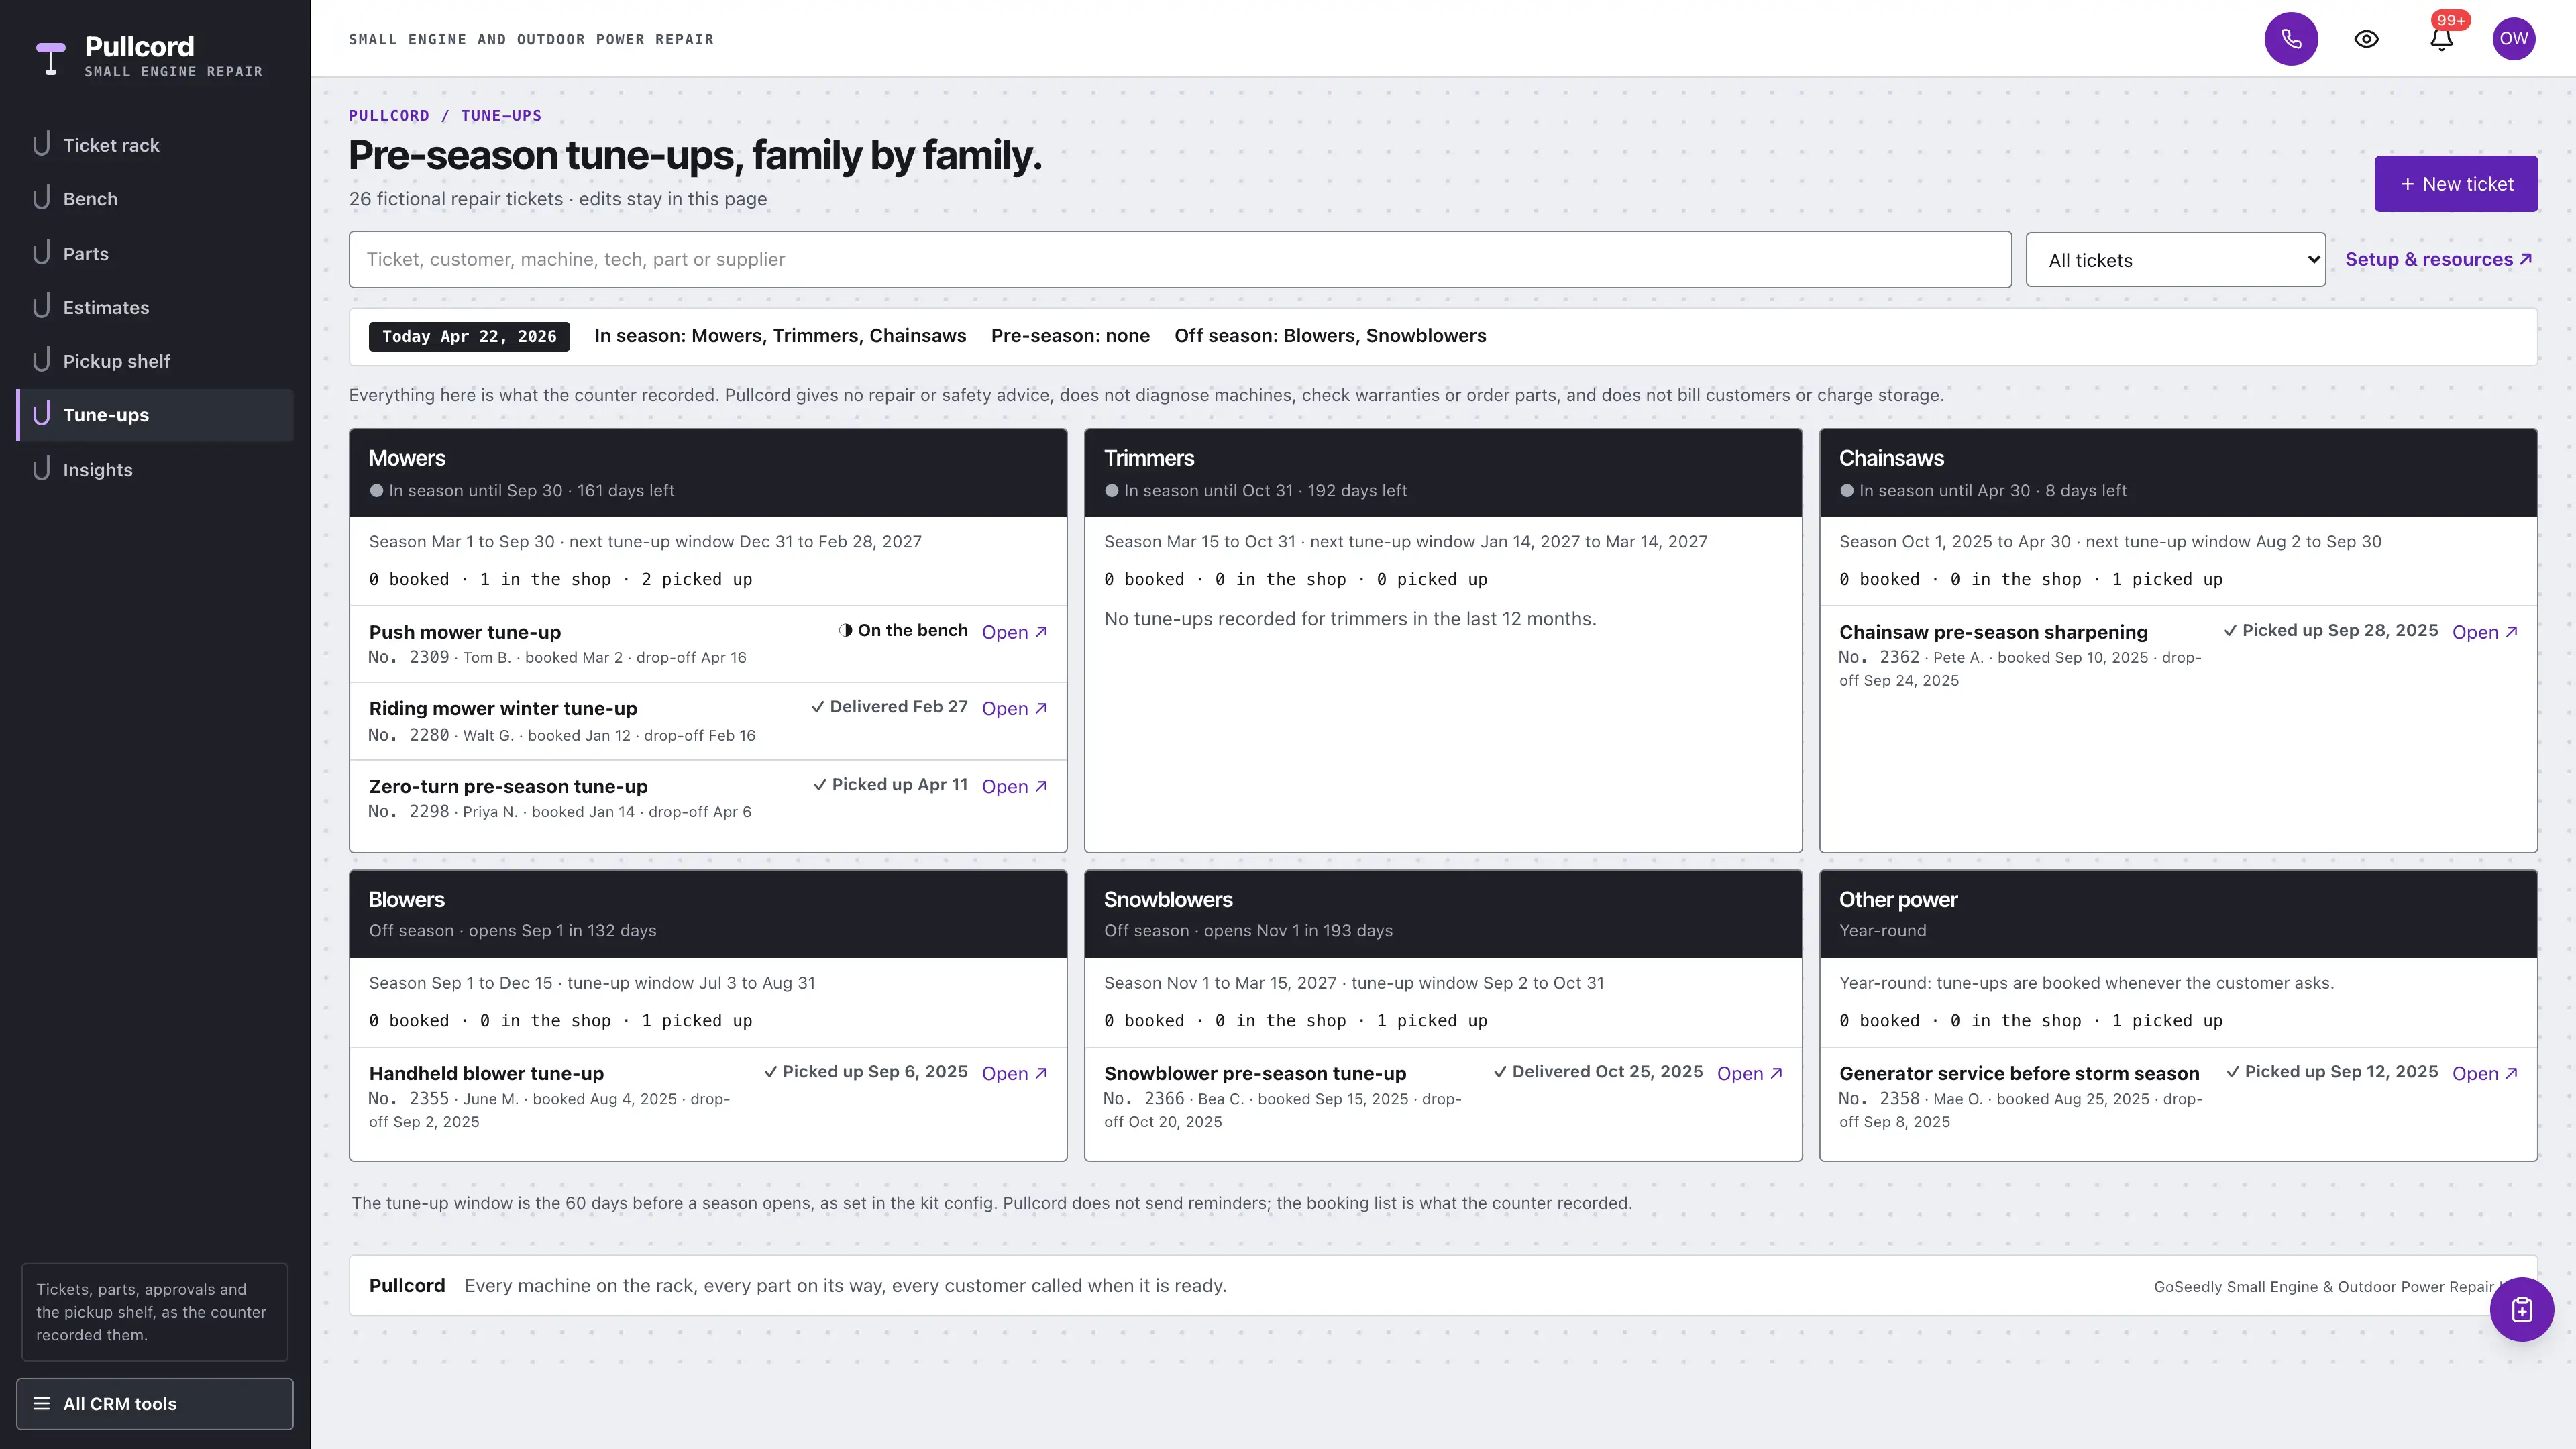Toggle the eye visibility icon in header
Image resolution: width=2576 pixels, height=1449 pixels.
2366,39
